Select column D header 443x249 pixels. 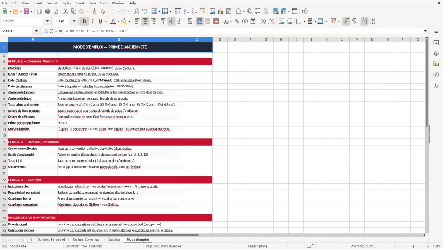(220, 39)
